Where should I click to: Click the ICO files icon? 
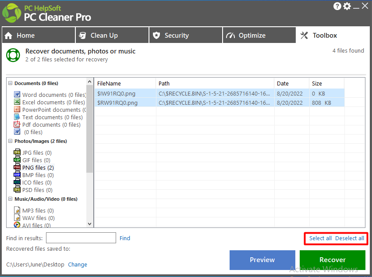coord(17,182)
